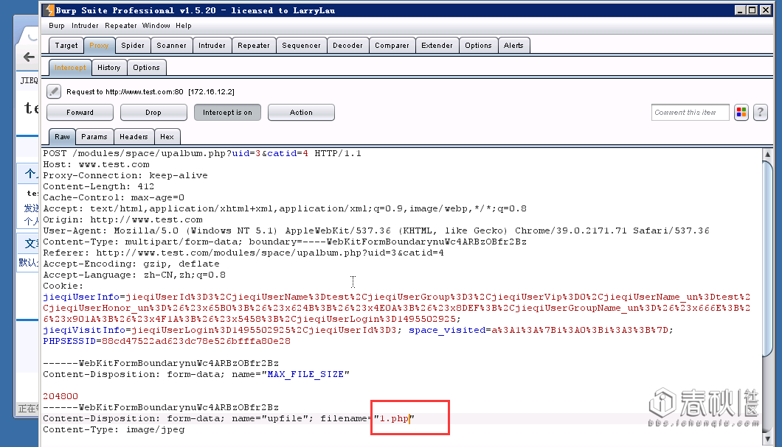Image resolution: width=782 pixels, height=447 pixels.
Task: Open the main Options tab
Action: point(478,46)
